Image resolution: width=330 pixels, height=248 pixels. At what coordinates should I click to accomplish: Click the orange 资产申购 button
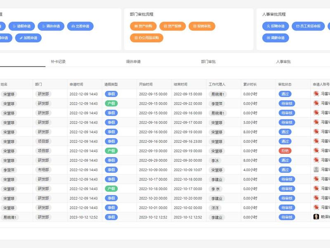click(x=143, y=26)
